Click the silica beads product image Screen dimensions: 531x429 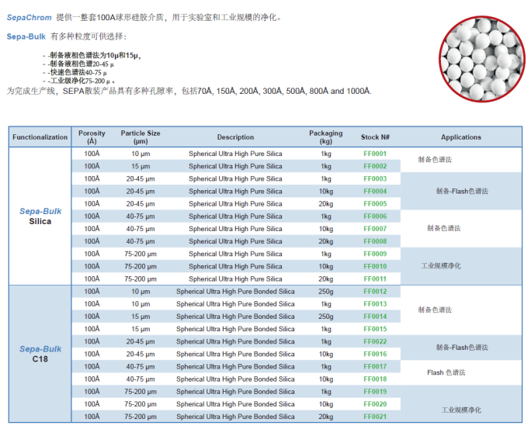(x=482, y=58)
